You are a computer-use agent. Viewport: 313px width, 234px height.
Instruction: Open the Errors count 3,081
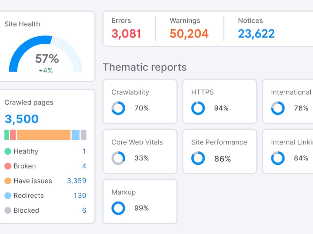click(x=126, y=34)
